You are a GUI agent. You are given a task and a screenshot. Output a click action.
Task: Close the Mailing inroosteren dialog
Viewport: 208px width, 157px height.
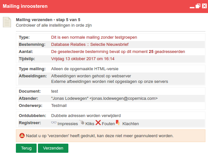(x=204, y=6)
